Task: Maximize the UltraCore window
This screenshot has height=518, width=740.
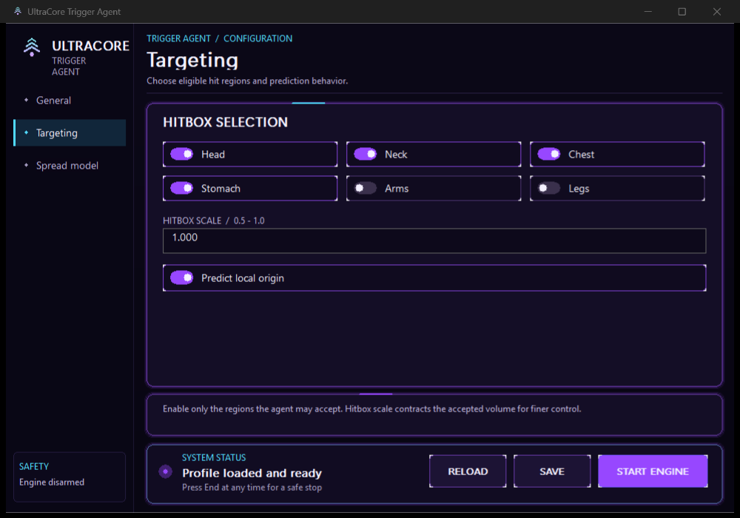Action: click(682, 11)
